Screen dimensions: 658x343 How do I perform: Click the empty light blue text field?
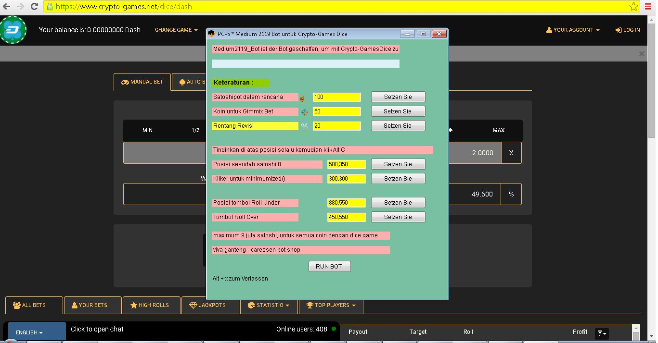pos(306,63)
